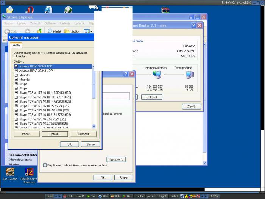The height and width of the screenshot is (199, 265).
Task: Click Síťová připojení scrollbar up arrow
Action: (204, 45)
